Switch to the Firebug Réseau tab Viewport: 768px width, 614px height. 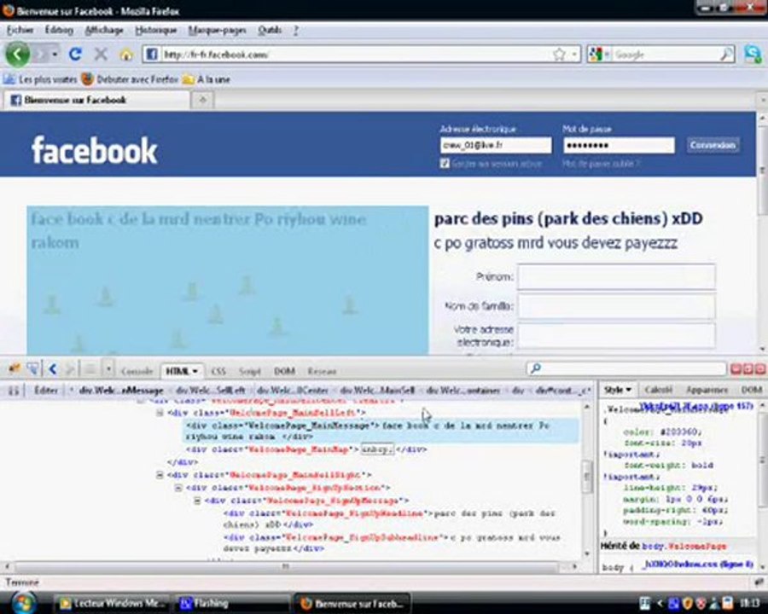[322, 371]
